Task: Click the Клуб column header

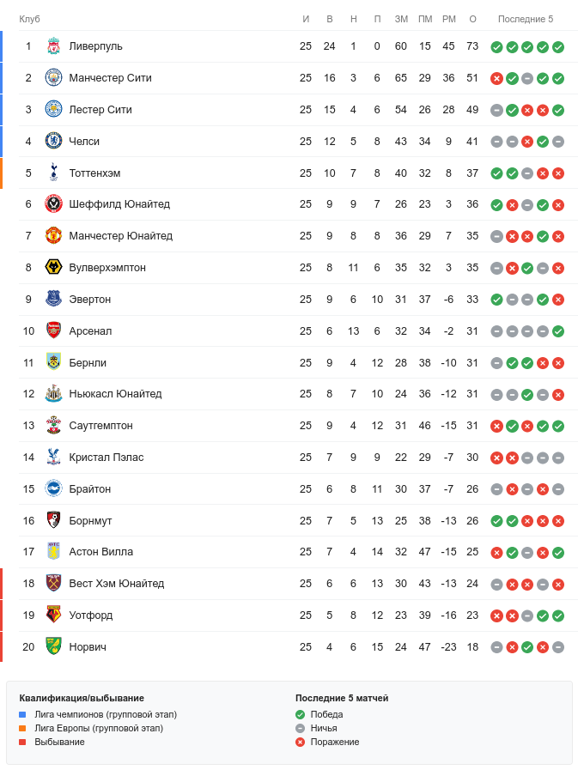Action: 30,20
